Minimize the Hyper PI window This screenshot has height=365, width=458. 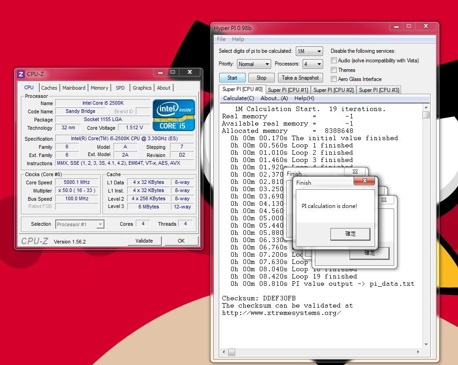(396, 26)
